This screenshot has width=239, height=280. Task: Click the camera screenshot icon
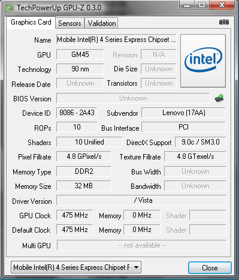pyautogui.click(x=224, y=22)
